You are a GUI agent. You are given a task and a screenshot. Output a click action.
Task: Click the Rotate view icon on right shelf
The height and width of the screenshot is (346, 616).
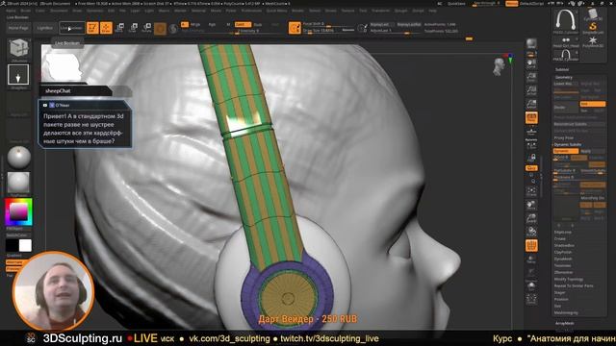click(x=531, y=232)
